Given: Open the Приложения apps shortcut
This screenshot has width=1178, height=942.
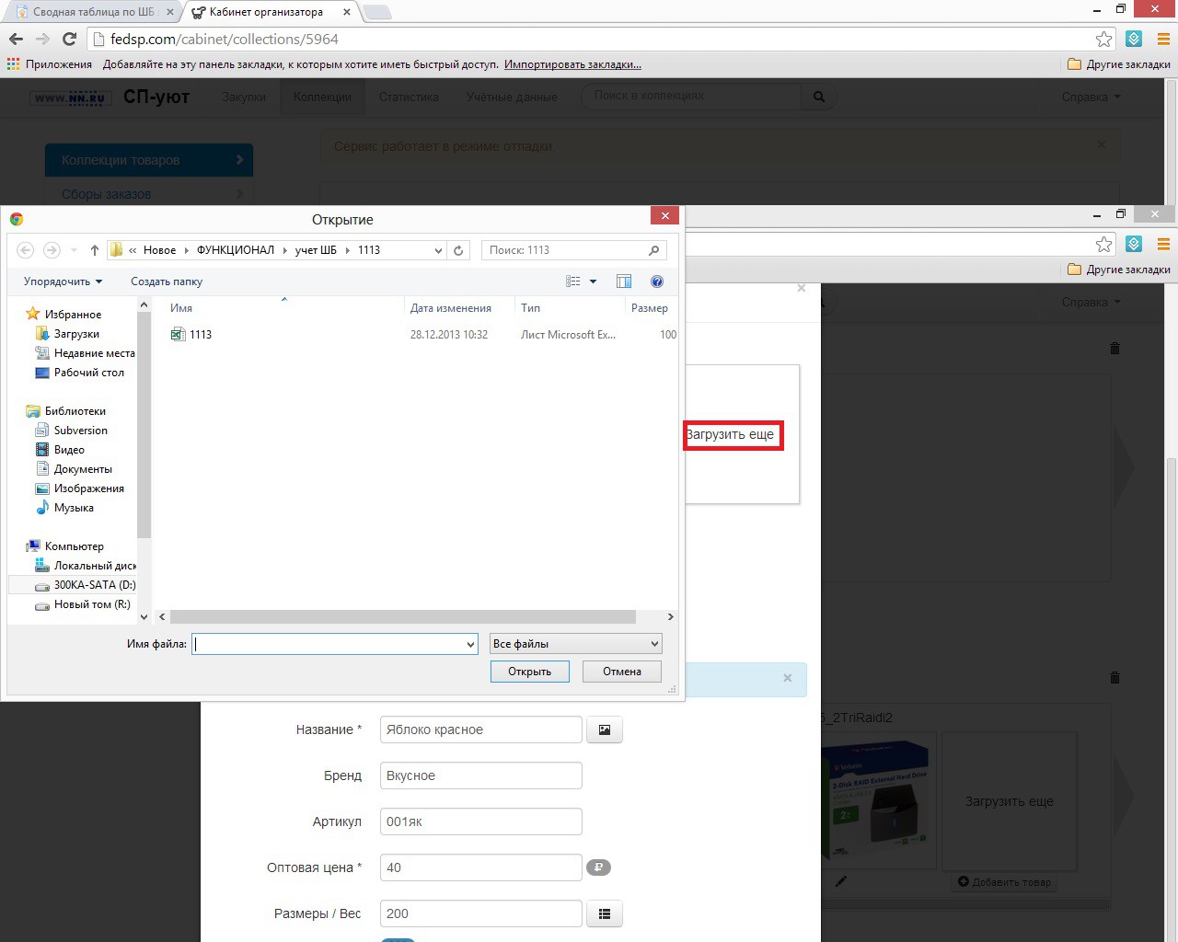Looking at the screenshot, I should click(50, 64).
